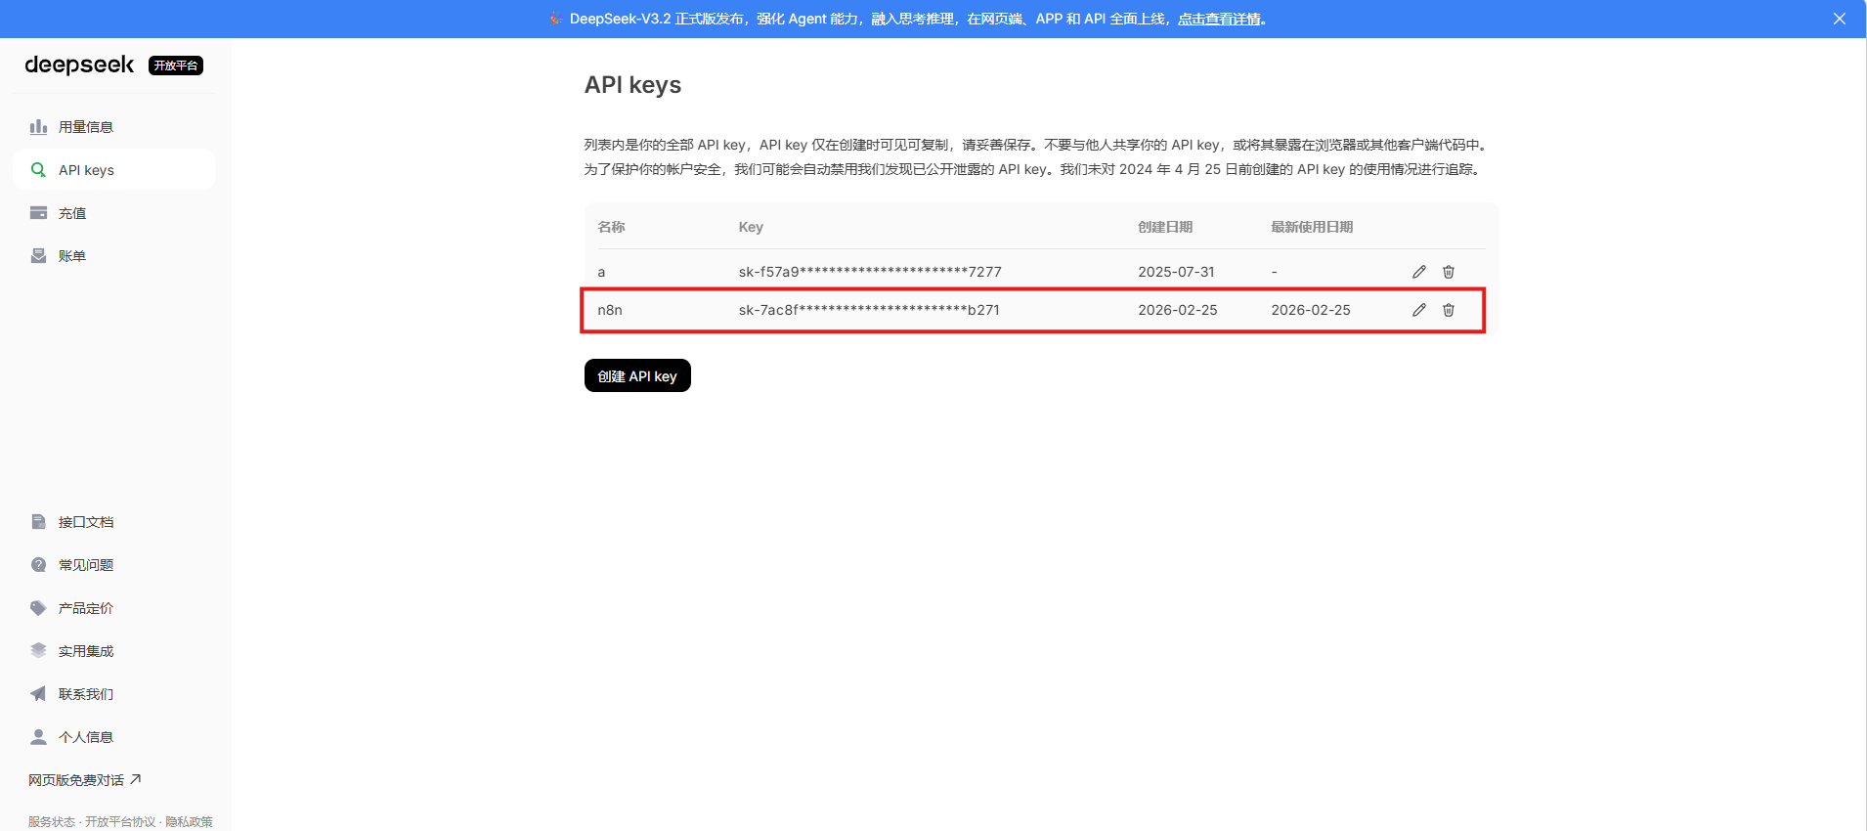Open 实用集成 integrations page
The width and height of the screenshot is (1867, 831).
pyautogui.click(x=85, y=651)
